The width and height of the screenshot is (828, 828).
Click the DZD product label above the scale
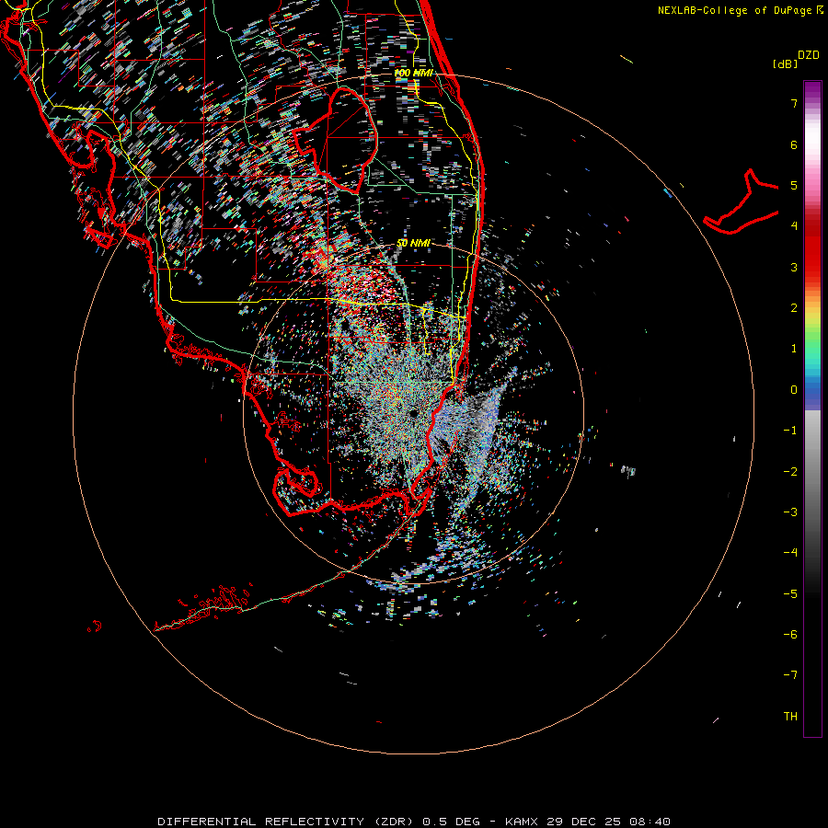click(809, 55)
